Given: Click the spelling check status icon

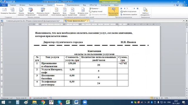Looking at the screenshot, I should pos(30,98).
